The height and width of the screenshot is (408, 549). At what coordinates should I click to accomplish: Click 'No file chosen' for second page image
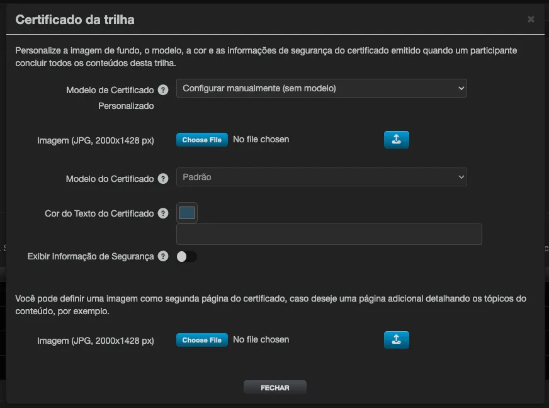pyautogui.click(x=261, y=340)
